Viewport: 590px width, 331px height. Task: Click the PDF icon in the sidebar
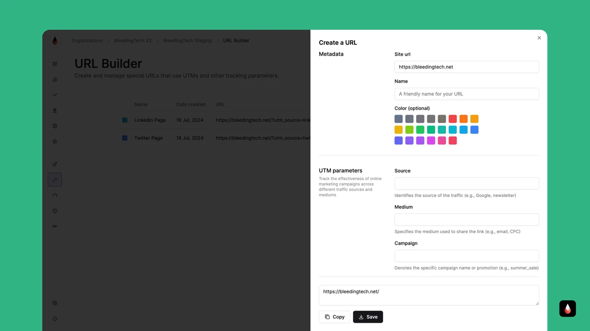(55, 226)
